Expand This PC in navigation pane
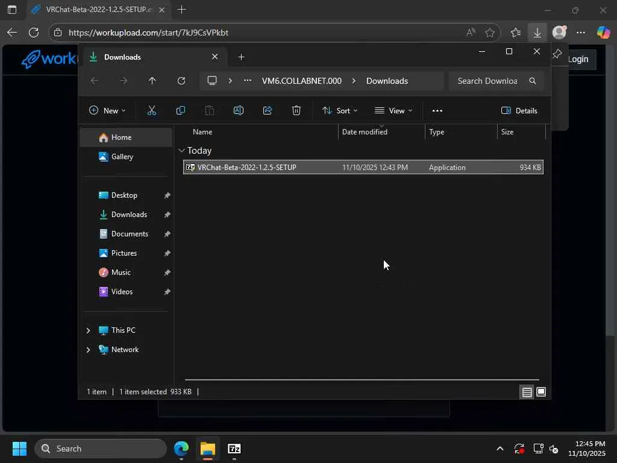 pos(88,330)
